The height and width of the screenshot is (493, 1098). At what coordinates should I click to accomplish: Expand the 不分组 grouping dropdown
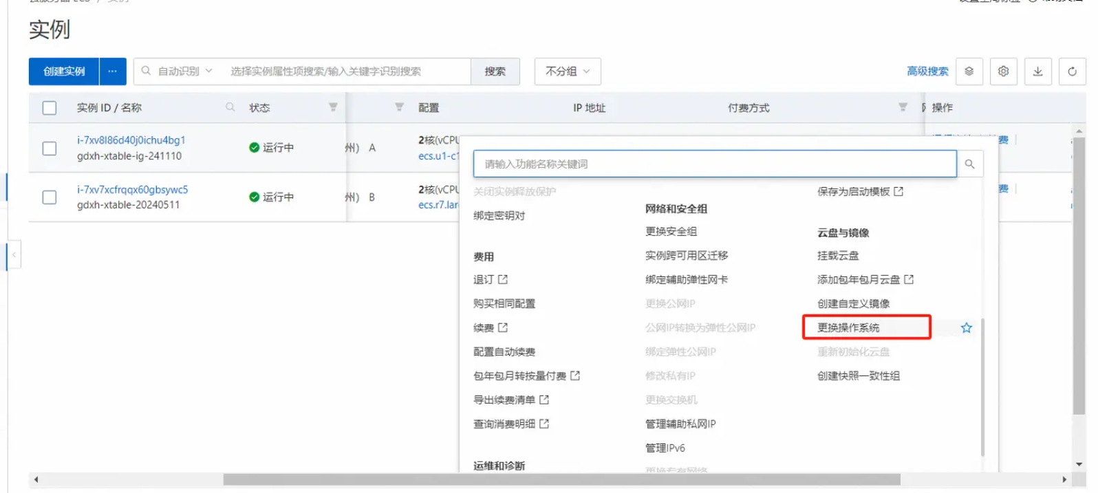click(x=568, y=72)
